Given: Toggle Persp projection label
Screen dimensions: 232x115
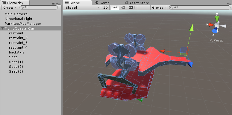Looking at the screenshot, I should (x=216, y=40).
